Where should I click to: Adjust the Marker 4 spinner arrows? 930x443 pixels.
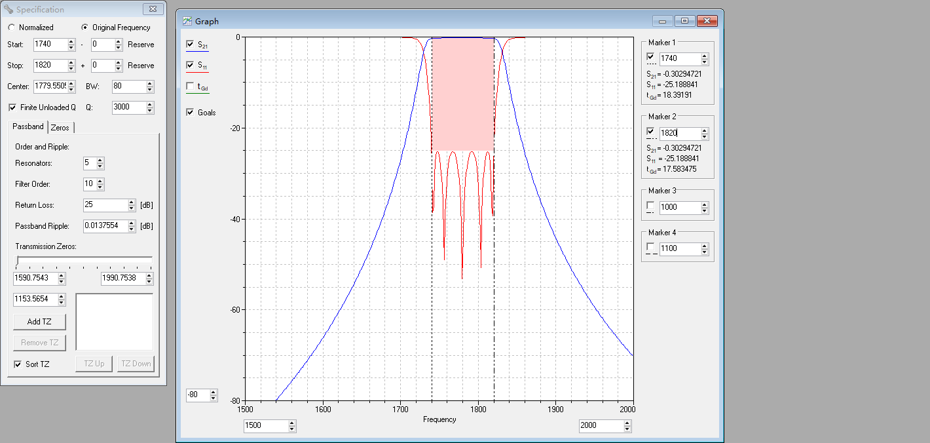[x=704, y=248]
